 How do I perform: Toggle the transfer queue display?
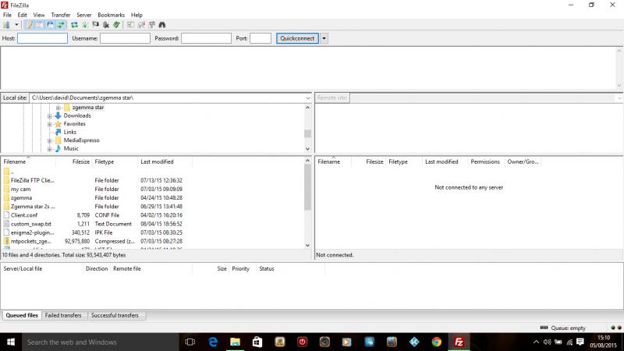(x=61, y=25)
